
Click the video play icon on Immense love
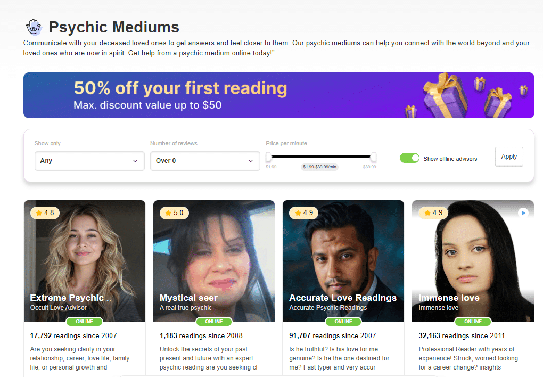coord(523,212)
